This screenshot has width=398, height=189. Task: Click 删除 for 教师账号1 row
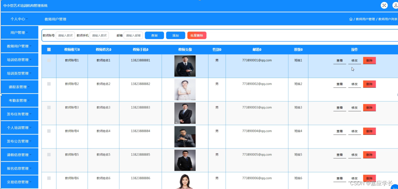point(369,60)
